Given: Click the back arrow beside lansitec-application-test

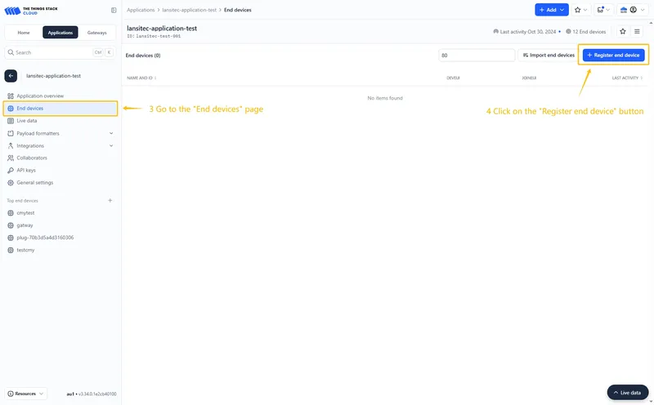Looking at the screenshot, I should point(11,76).
